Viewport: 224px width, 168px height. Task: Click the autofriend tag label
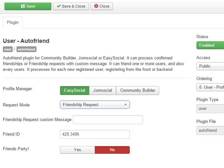tap(26, 49)
